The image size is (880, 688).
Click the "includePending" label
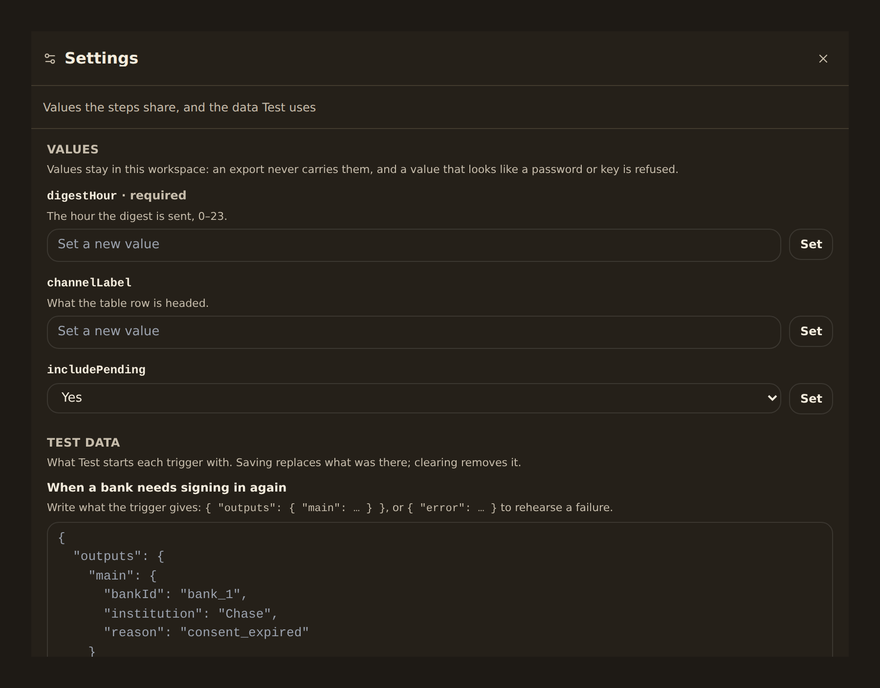[96, 369]
